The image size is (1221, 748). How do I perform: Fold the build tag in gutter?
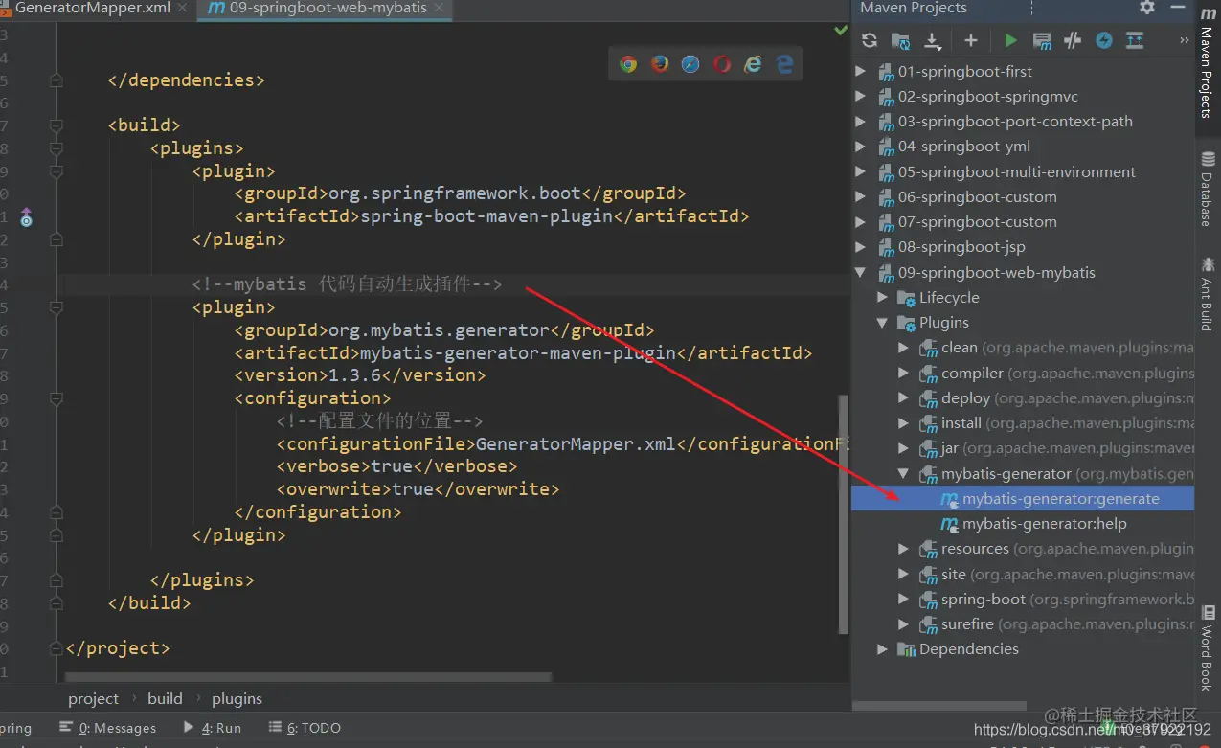pyautogui.click(x=56, y=125)
